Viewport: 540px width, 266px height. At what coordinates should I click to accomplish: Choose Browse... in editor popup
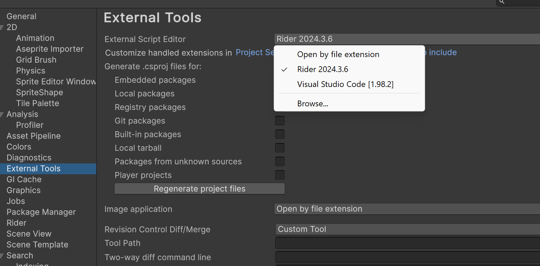coord(349,104)
